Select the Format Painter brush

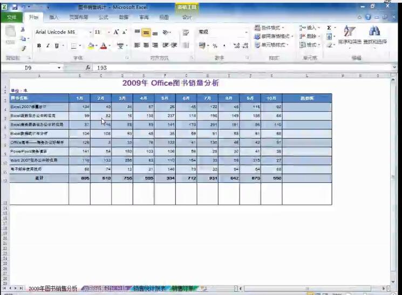point(24,48)
